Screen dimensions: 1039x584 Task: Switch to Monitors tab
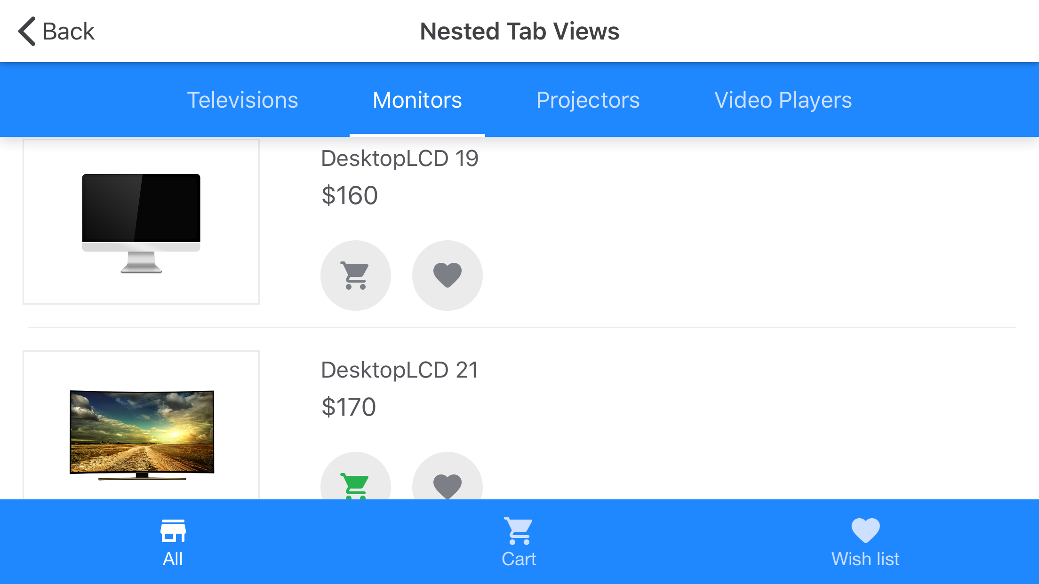[417, 100]
